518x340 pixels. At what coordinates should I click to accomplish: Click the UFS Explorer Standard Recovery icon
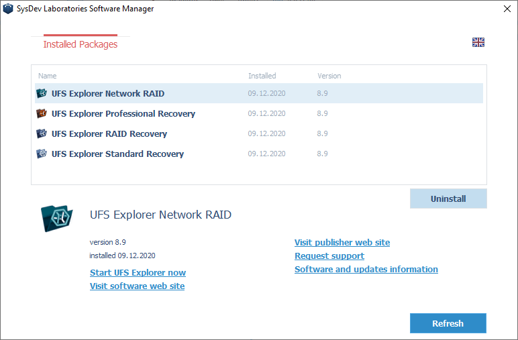pos(41,154)
